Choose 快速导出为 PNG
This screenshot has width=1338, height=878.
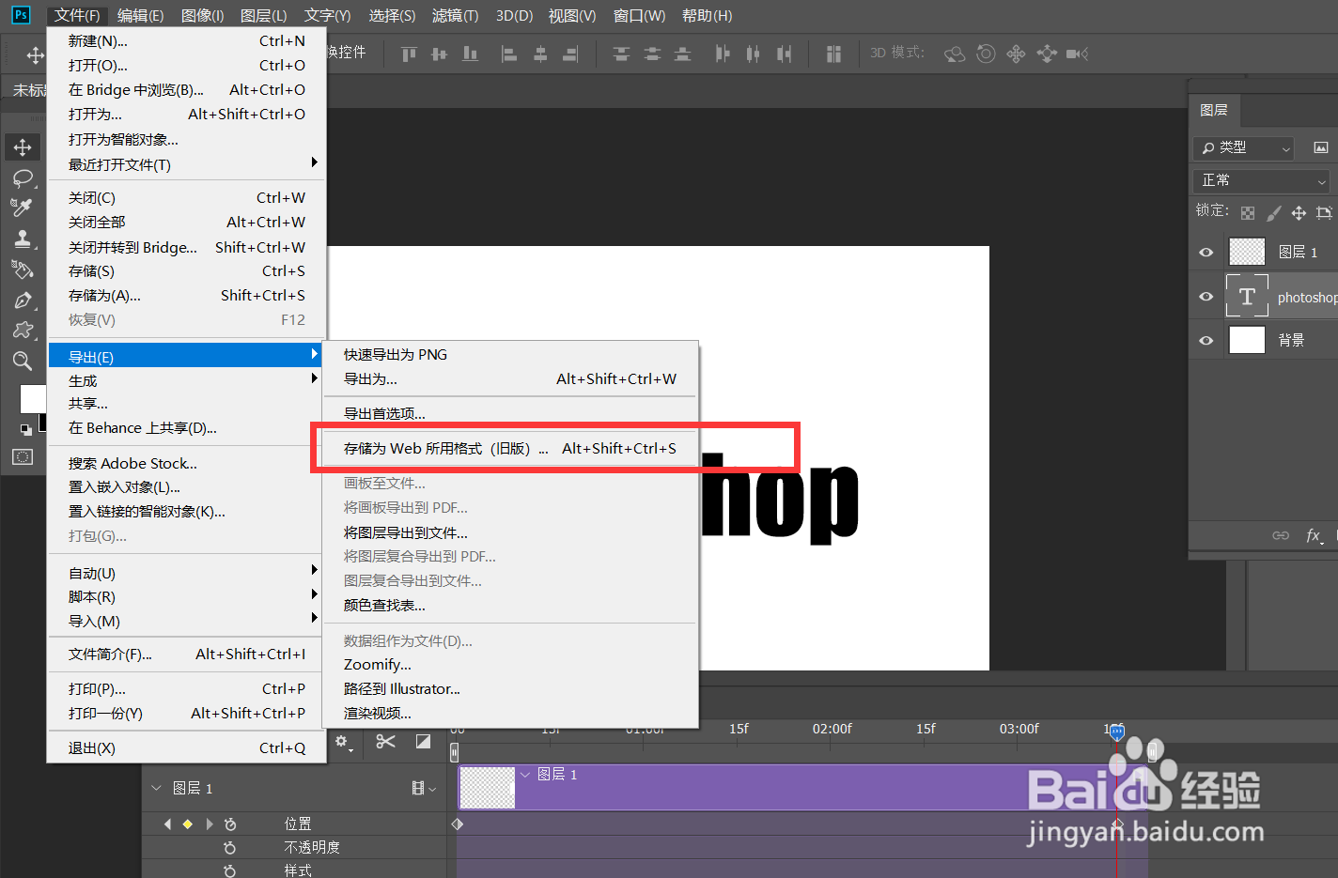[510, 355]
